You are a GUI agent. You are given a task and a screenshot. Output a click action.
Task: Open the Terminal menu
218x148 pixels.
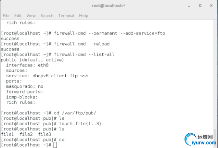66,15
